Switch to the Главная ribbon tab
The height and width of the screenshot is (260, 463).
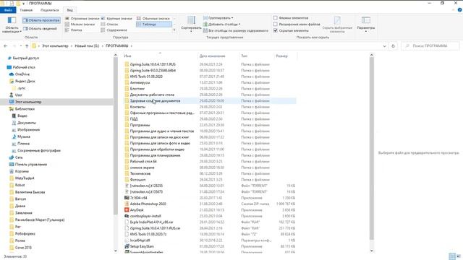coord(26,10)
